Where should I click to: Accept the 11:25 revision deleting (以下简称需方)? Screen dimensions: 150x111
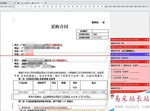(x=145, y=47)
